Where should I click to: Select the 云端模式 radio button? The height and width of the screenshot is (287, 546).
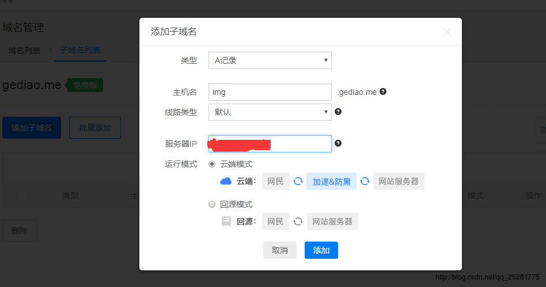tap(212, 164)
